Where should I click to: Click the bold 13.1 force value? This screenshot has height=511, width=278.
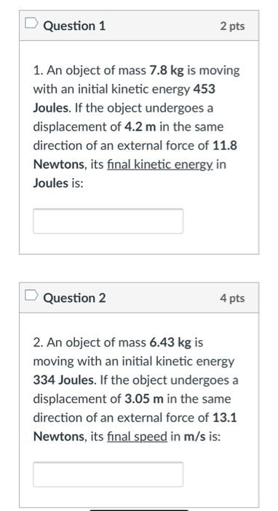pos(225,418)
